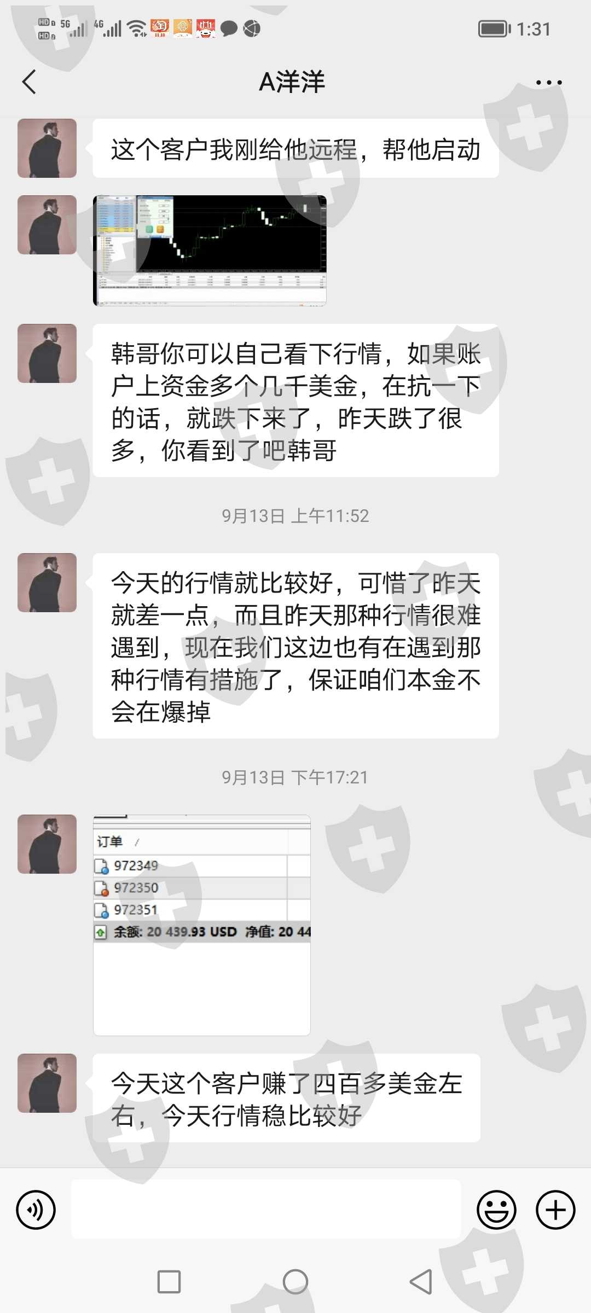The width and height of the screenshot is (591, 1313).
Task: Select the message starting 这个客户我刚给他远程
Action: [x=296, y=148]
